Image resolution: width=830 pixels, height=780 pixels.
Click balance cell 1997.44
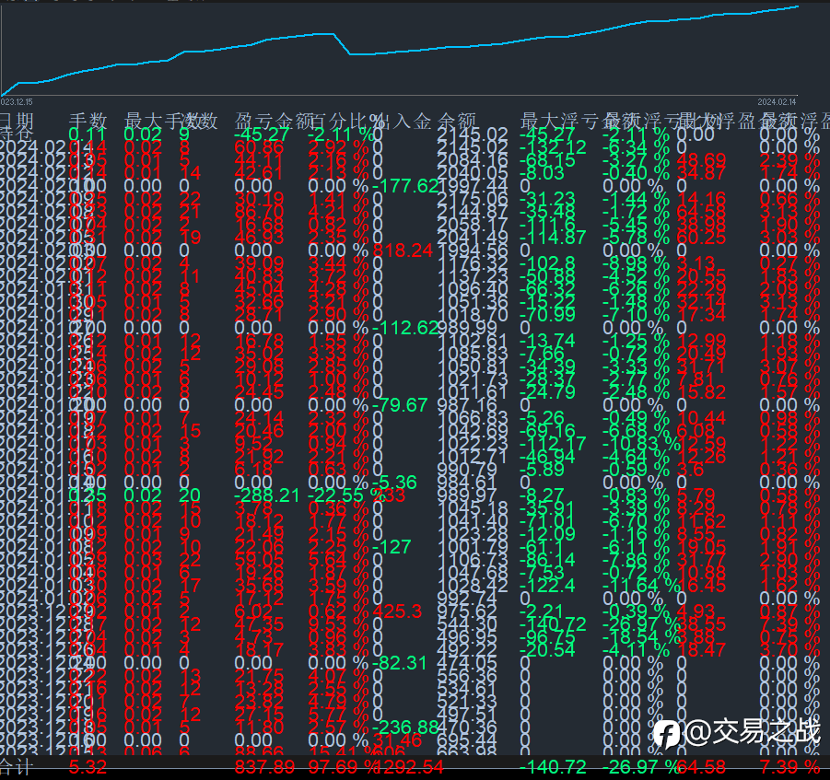click(473, 186)
